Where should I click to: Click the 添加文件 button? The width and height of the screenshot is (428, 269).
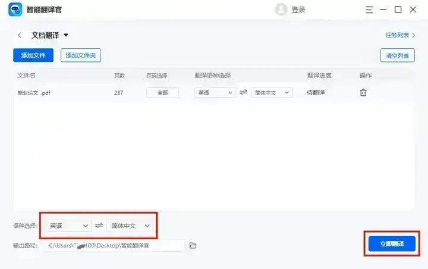coord(33,55)
